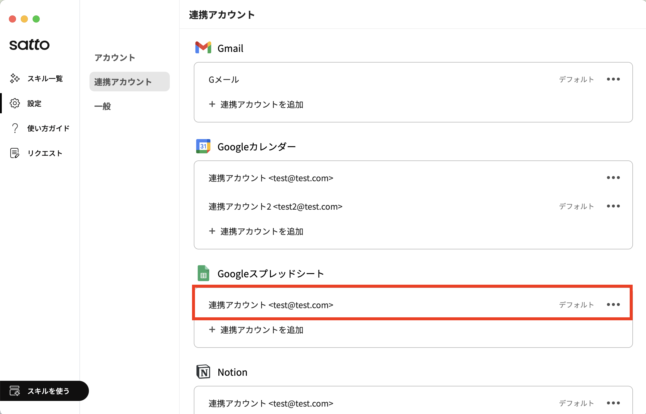
Task: Click デフォルト label on Notion account row
Action: tap(576, 403)
